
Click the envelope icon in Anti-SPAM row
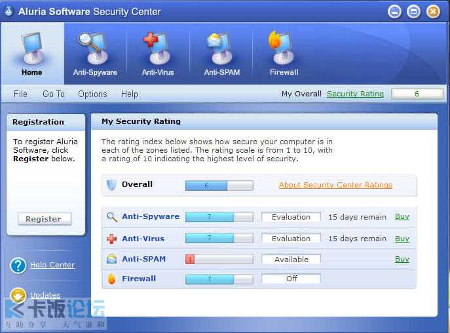(111, 259)
